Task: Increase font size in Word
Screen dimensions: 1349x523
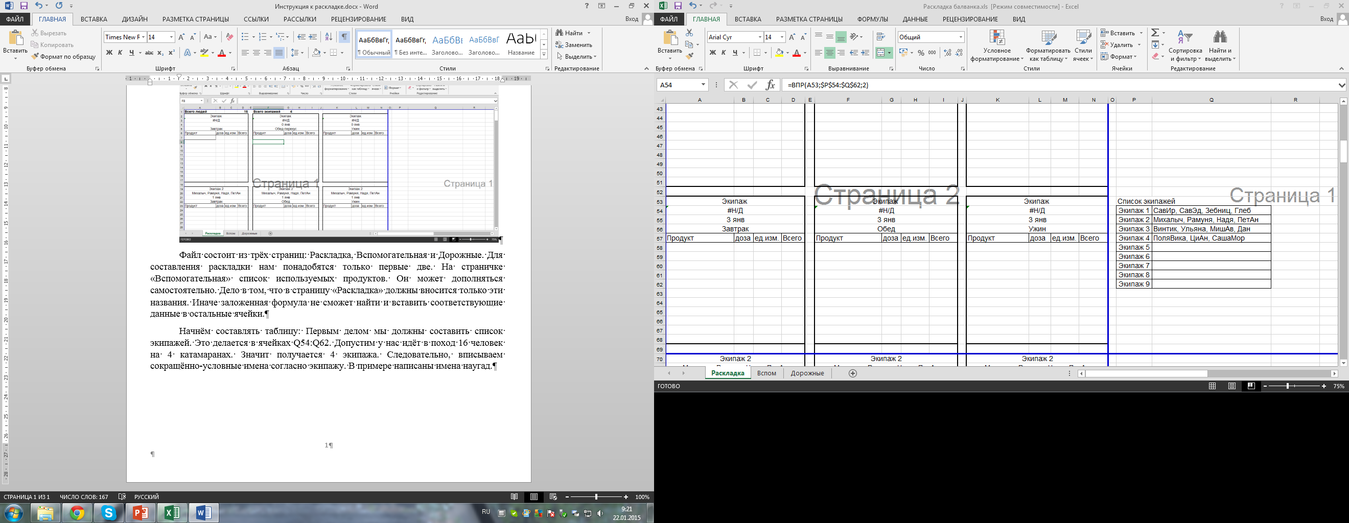Action: 181,37
